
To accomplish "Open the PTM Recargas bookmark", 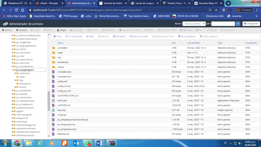I will pos(68,16).
